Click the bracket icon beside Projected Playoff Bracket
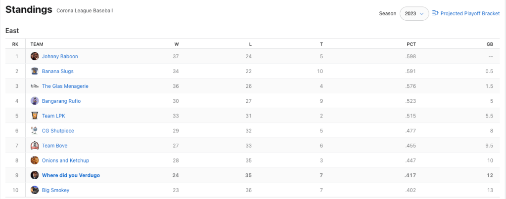Viewport: 506px width, 199px height. [x=435, y=13]
